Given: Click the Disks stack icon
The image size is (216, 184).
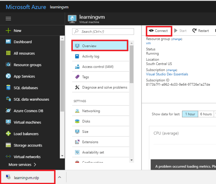Looking at the screenshot, I should pos(77,121).
